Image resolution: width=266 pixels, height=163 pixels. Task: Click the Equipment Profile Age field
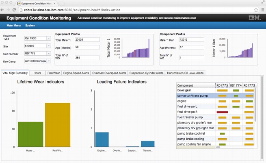pyautogui.click(x=87, y=47)
